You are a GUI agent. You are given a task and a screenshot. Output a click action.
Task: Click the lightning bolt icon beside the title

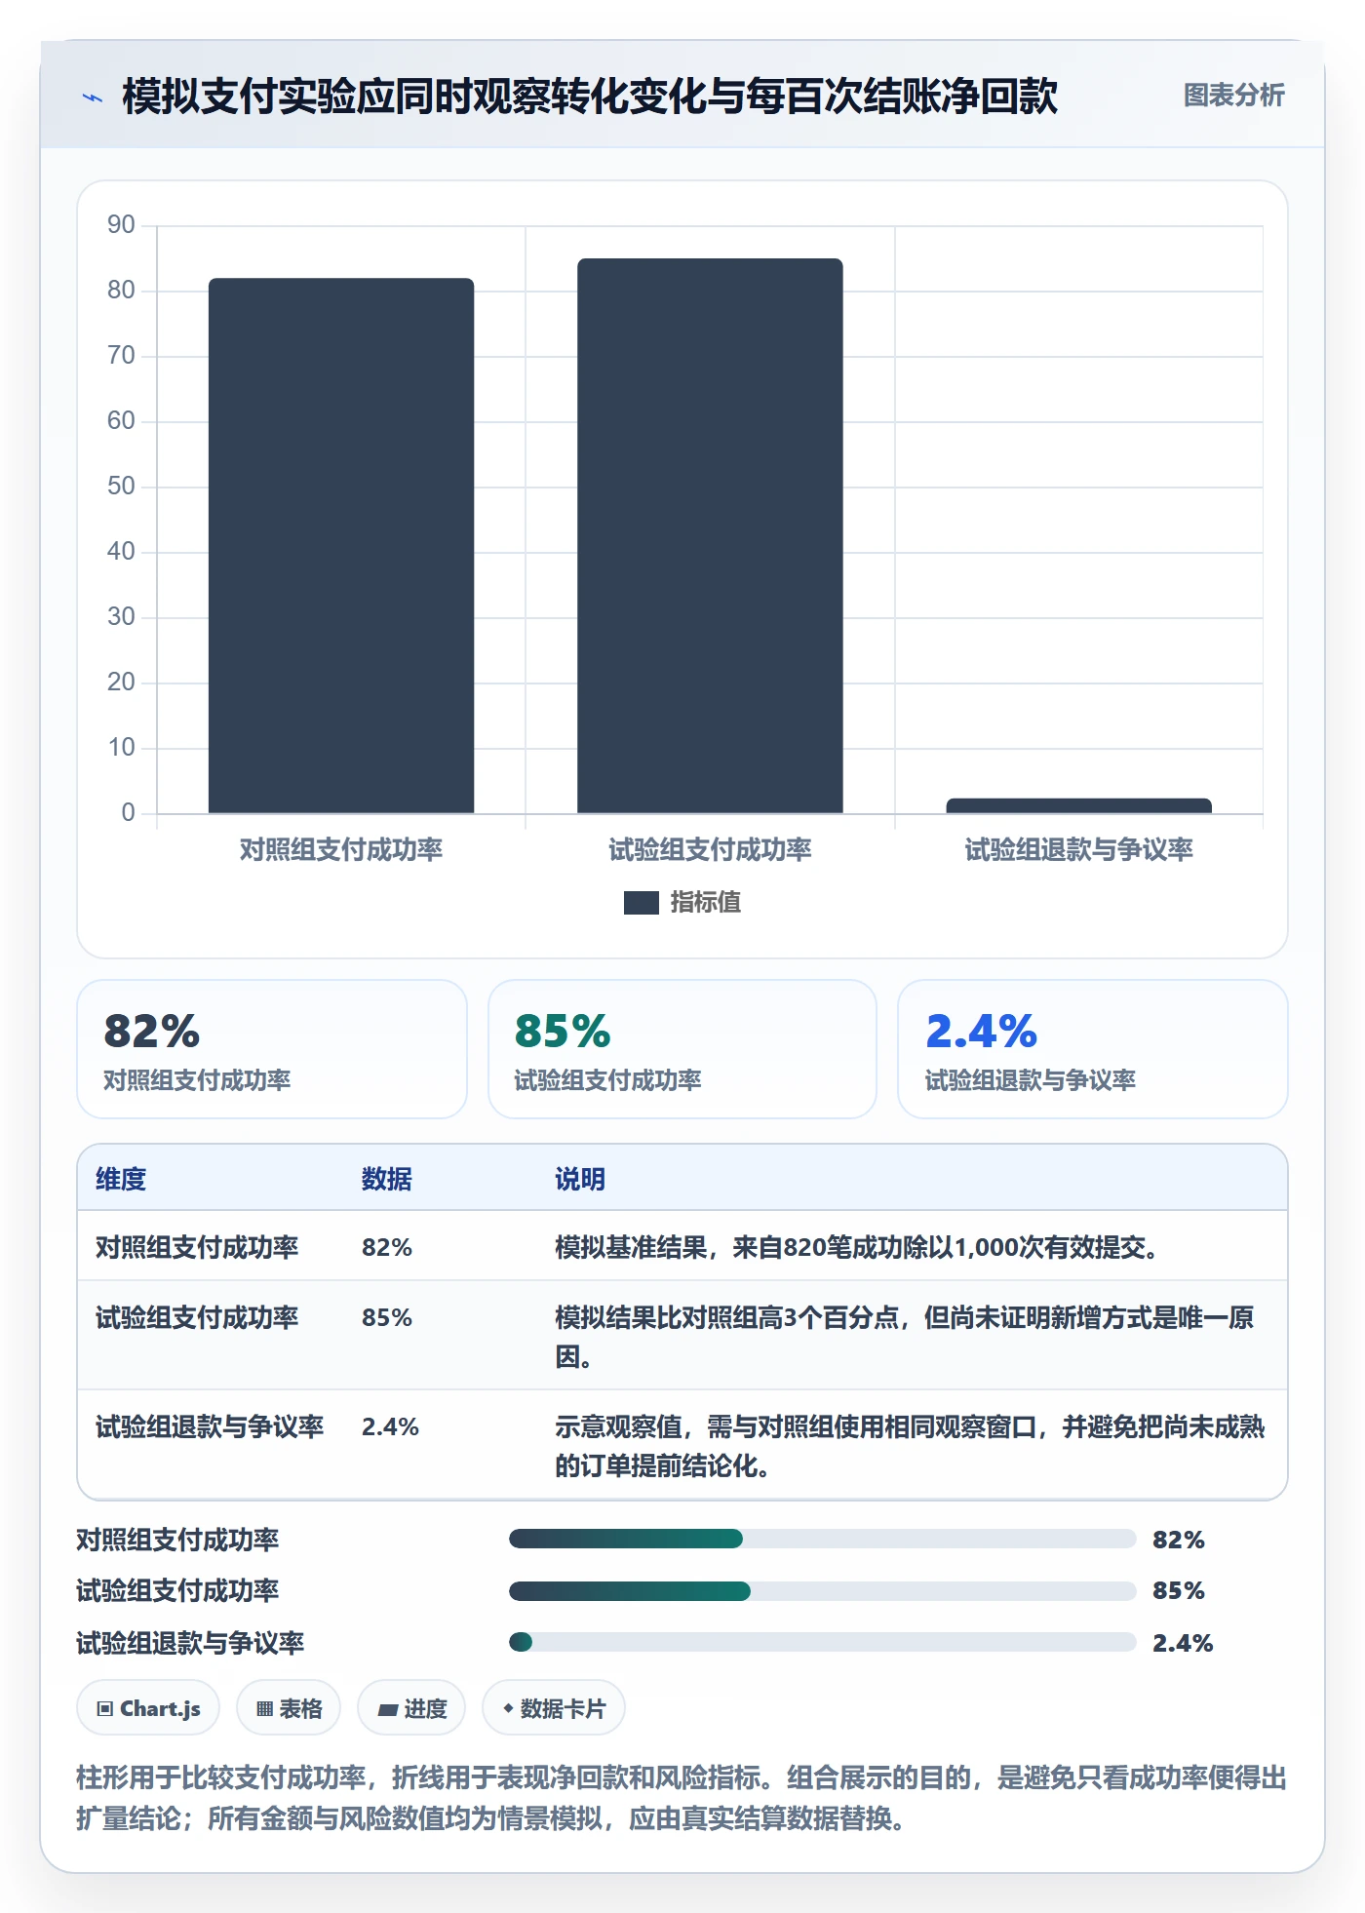(x=93, y=97)
